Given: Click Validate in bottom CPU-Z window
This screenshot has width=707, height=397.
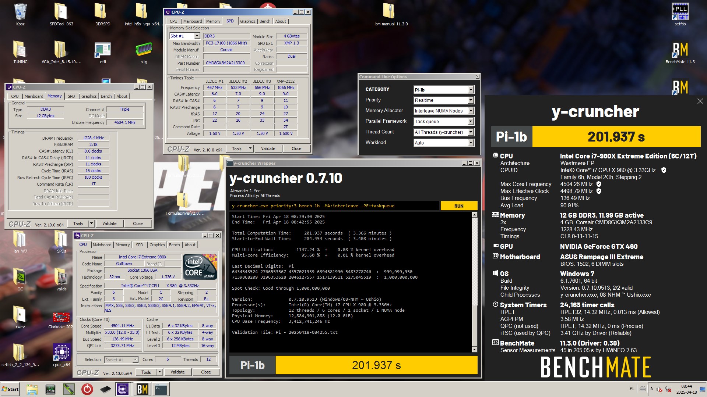Looking at the screenshot, I should 177,372.
